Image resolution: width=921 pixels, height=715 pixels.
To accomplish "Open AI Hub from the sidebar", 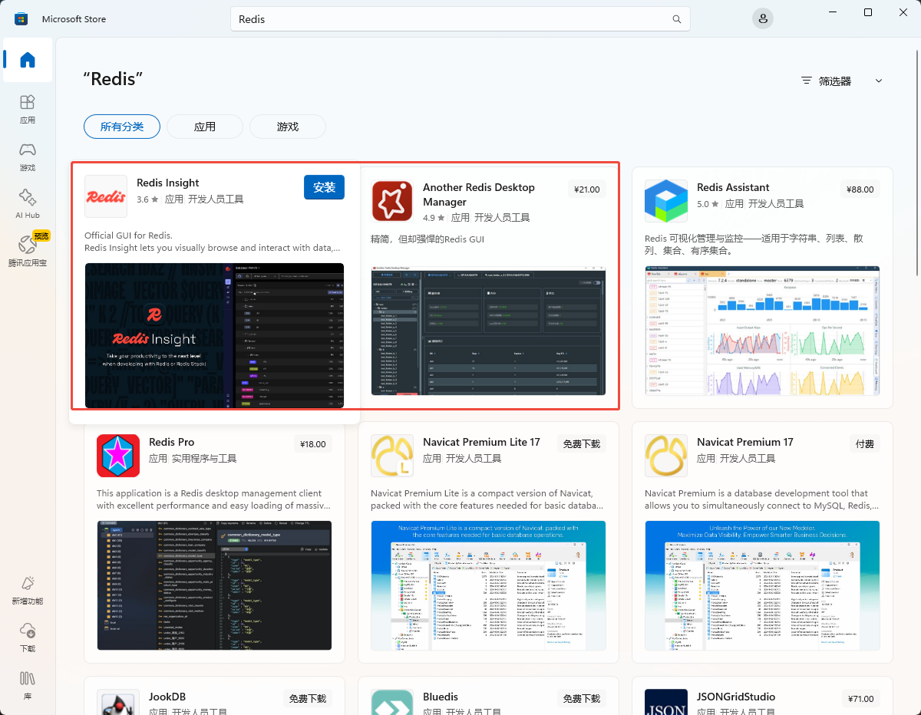I will click(x=28, y=204).
